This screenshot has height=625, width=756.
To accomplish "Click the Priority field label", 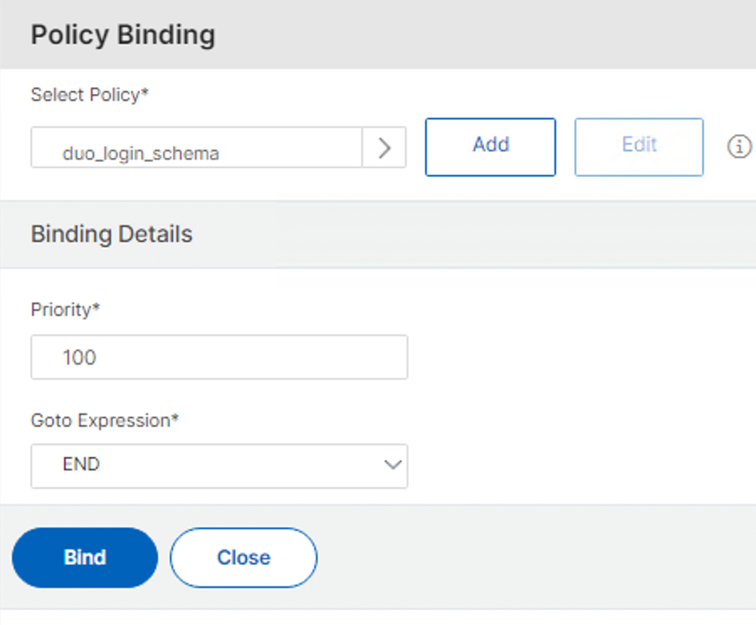I will pyautogui.click(x=66, y=309).
